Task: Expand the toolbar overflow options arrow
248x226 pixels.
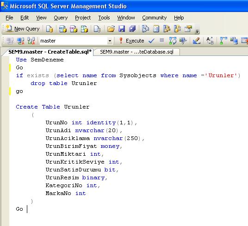Action: (x=197, y=31)
